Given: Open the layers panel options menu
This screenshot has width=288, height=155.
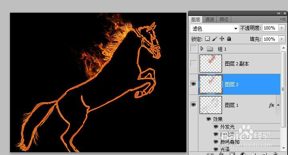Looking at the screenshot, I should pyautogui.click(x=283, y=19).
